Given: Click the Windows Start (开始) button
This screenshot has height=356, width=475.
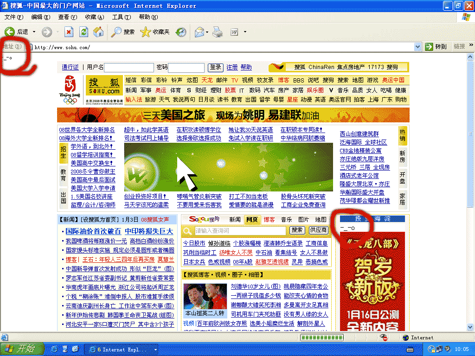Looking at the screenshot, I should coord(22,349).
